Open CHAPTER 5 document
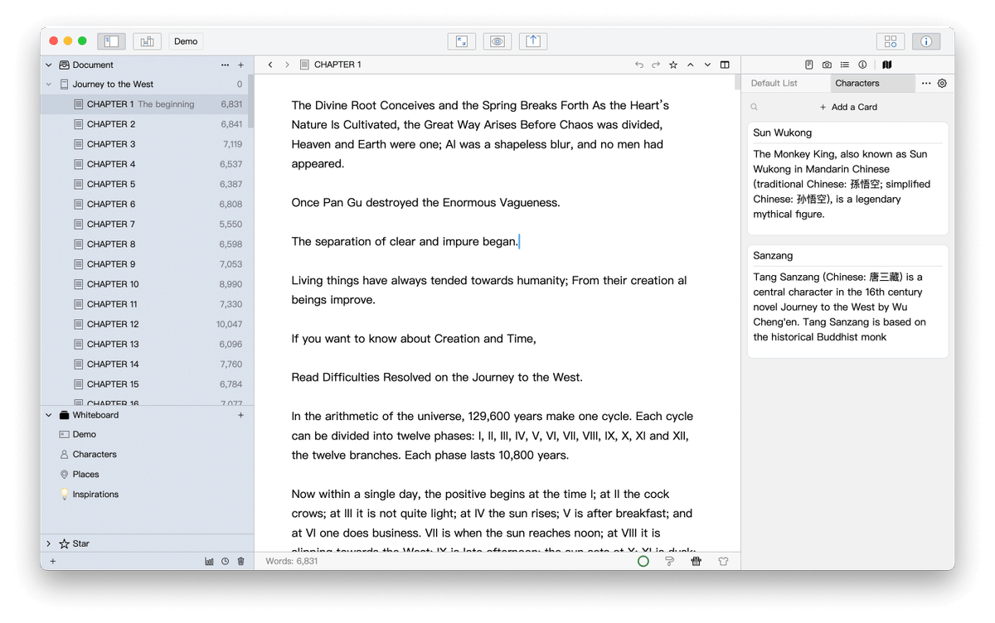Image resolution: width=995 pixels, height=623 pixels. tap(145, 184)
